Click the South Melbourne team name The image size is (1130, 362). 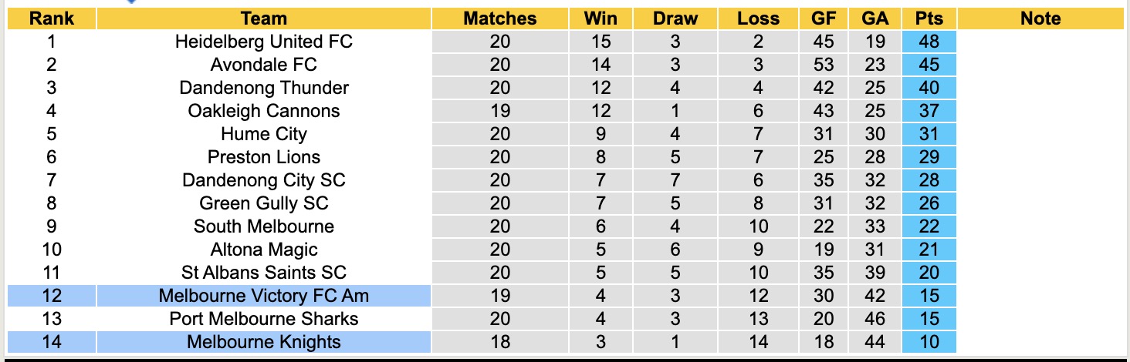(x=263, y=226)
